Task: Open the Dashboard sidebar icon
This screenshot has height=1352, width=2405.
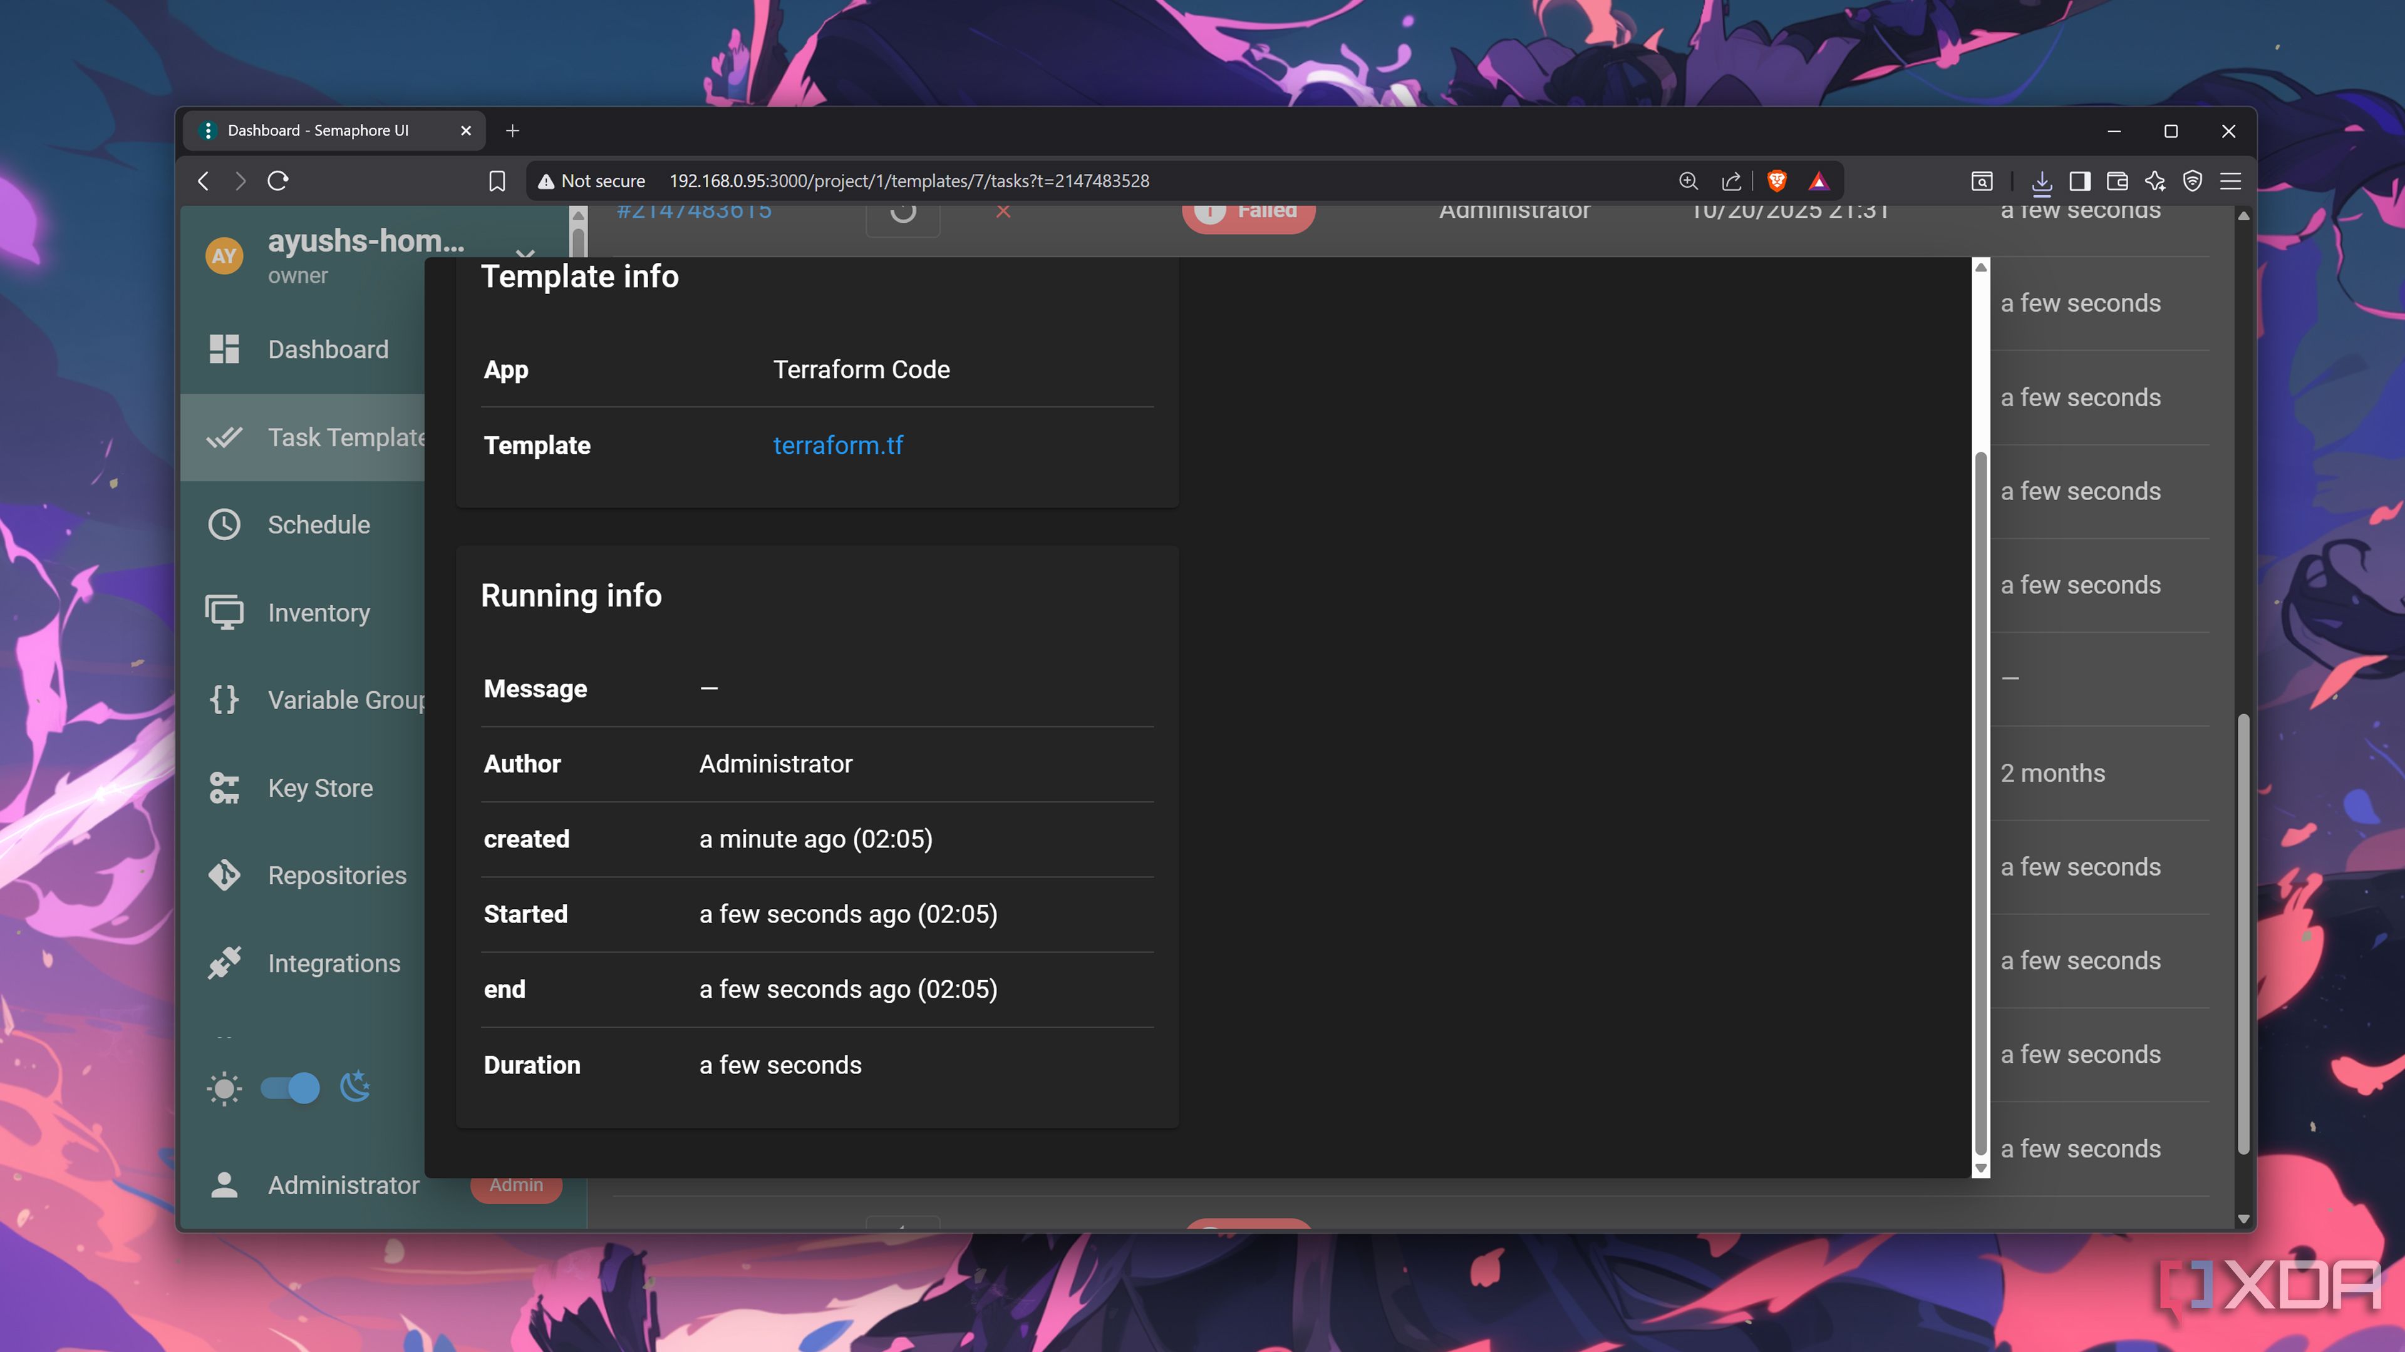Action: [x=224, y=349]
